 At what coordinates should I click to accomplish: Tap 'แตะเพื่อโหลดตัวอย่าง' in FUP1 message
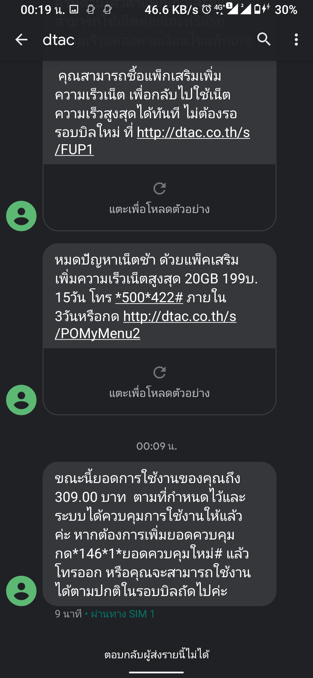click(159, 209)
